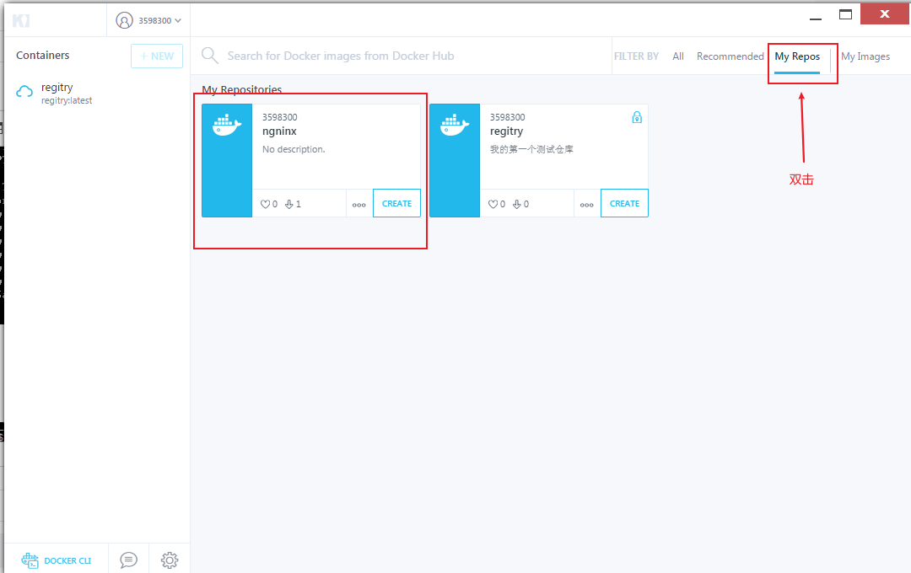Close the Kitematic window
911x573 pixels.
tap(884, 14)
